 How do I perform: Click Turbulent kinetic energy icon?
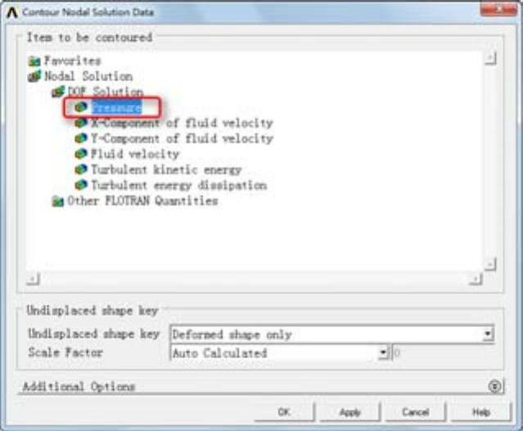pyautogui.click(x=81, y=169)
